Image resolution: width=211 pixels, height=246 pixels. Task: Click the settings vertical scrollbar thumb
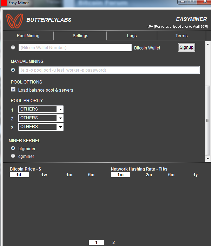click(x=208, y=120)
